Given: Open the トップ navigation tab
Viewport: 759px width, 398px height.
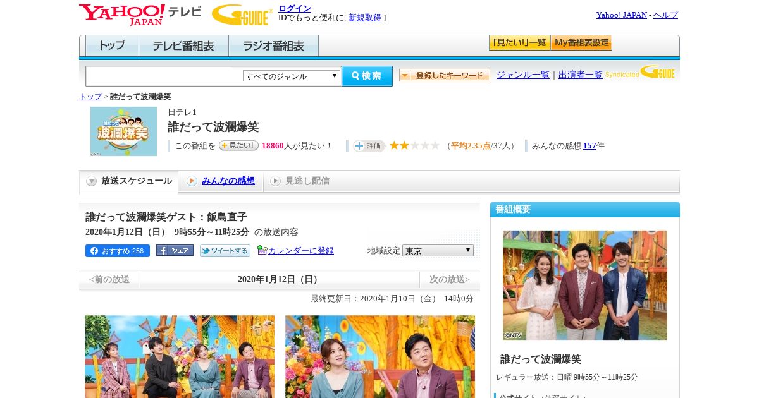Looking at the screenshot, I should (112, 46).
